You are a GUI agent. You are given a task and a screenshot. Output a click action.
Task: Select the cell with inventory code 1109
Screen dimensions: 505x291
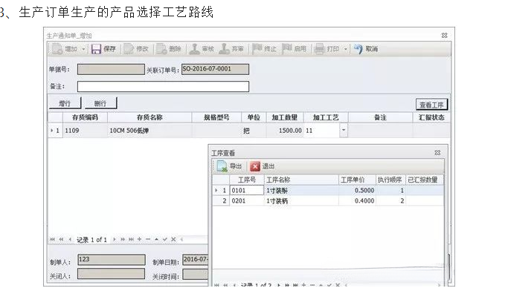85,131
